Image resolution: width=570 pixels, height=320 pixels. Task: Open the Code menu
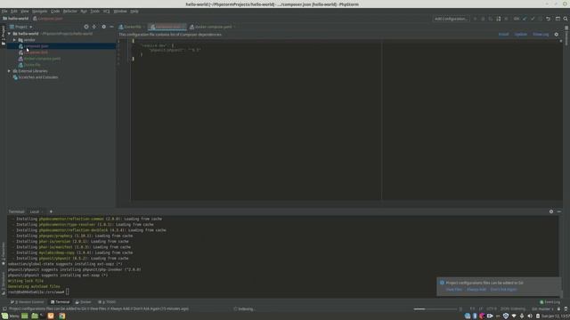(x=55, y=12)
